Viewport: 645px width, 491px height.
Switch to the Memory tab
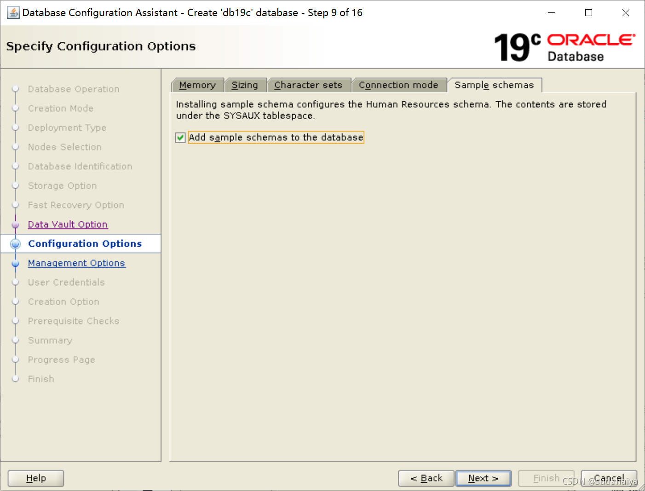pyautogui.click(x=197, y=85)
